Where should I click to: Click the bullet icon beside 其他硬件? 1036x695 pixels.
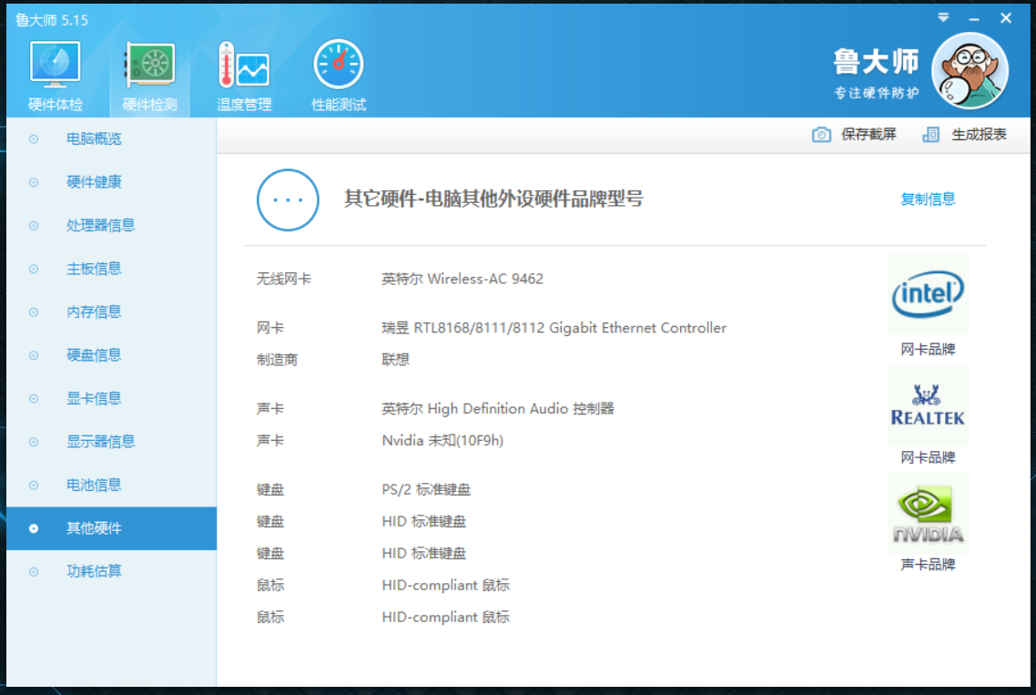[34, 528]
